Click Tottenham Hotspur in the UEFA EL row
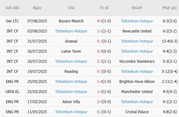Viewport: 179px width, 117px height. [x=71, y=92]
